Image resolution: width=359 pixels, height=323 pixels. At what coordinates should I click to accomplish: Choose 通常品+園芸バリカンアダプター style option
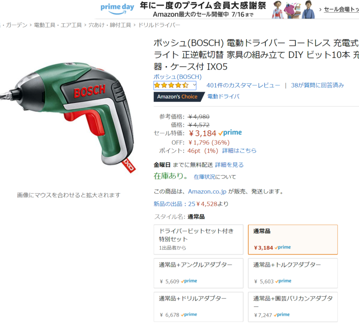coord(293,307)
